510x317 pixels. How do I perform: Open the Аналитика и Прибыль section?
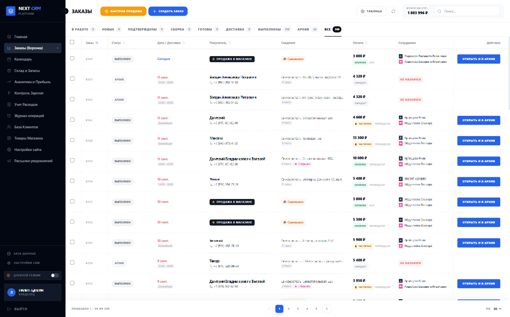(x=33, y=82)
